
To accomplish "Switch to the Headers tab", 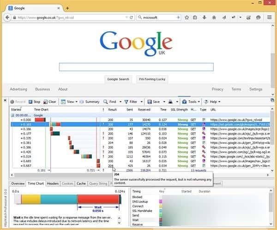I will pyautogui.click(x=53, y=183).
